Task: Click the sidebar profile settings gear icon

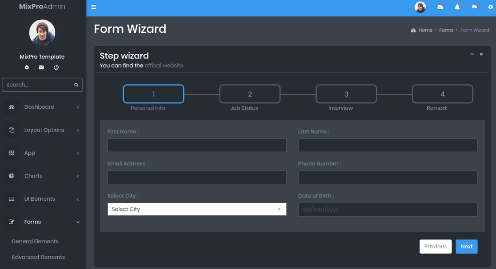Action: coord(27,67)
